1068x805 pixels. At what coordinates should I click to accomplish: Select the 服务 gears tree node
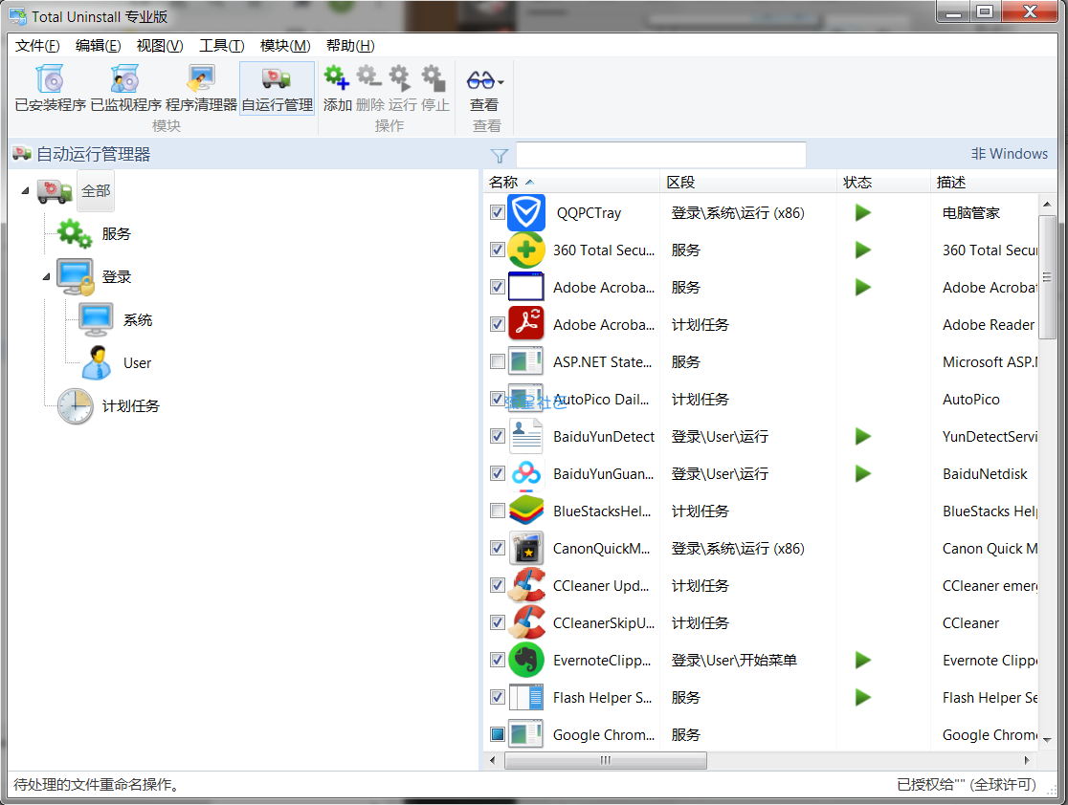(75, 234)
